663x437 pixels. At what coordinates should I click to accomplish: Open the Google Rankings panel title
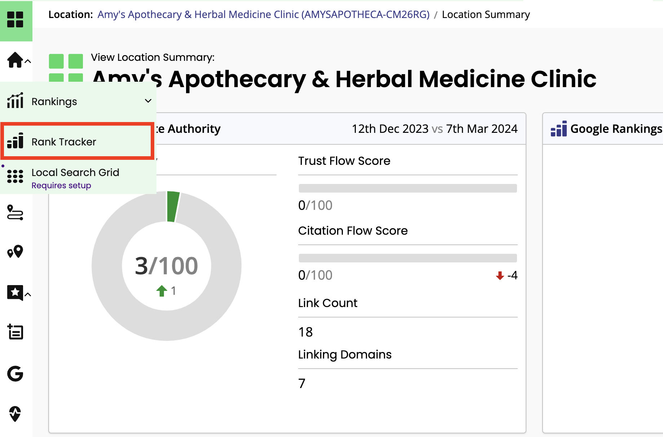616,129
